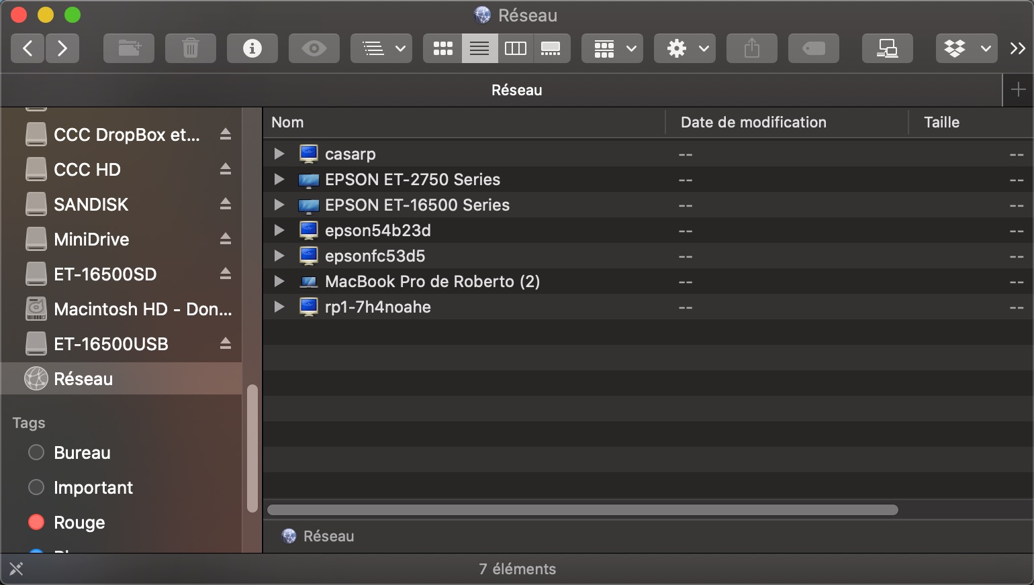Switch to icon view mode
Image resolution: width=1034 pixels, height=585 pixels.
442,48
